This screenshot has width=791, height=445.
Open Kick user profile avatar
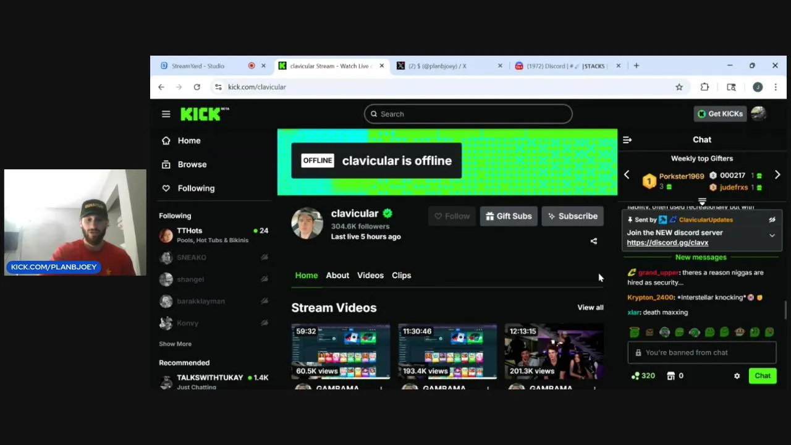(758, 114)
